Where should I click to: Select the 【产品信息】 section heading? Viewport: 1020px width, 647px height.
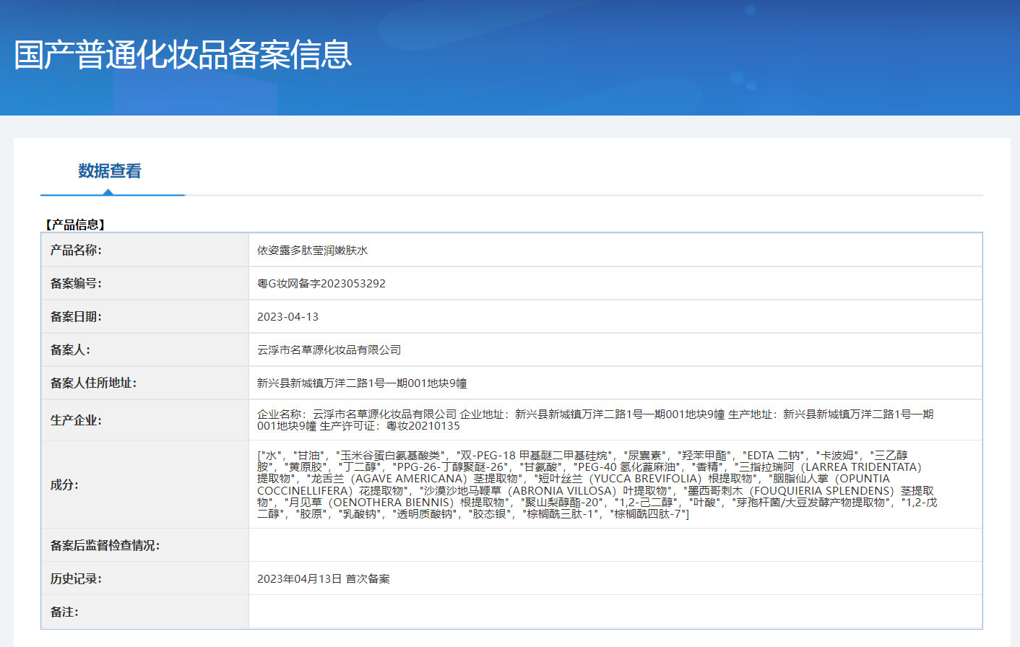pos(75,225)
